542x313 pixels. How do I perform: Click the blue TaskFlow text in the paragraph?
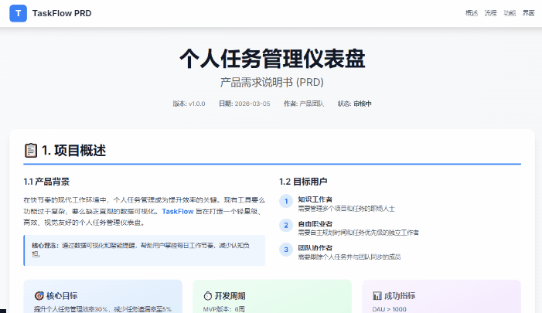178,212
